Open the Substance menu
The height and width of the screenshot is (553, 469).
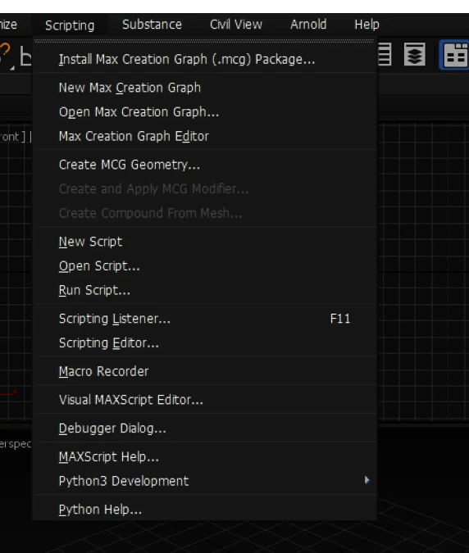pyautogui.click(x=152, y=25)
